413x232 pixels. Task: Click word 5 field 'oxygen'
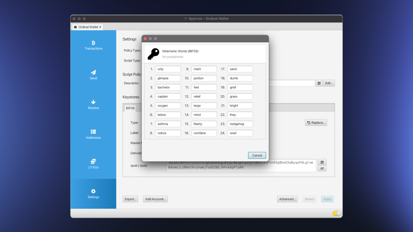(x=168, y=106)
